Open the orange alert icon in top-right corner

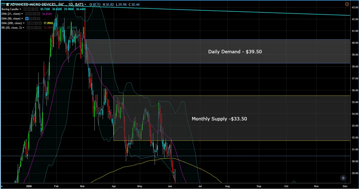coord(347,4)
